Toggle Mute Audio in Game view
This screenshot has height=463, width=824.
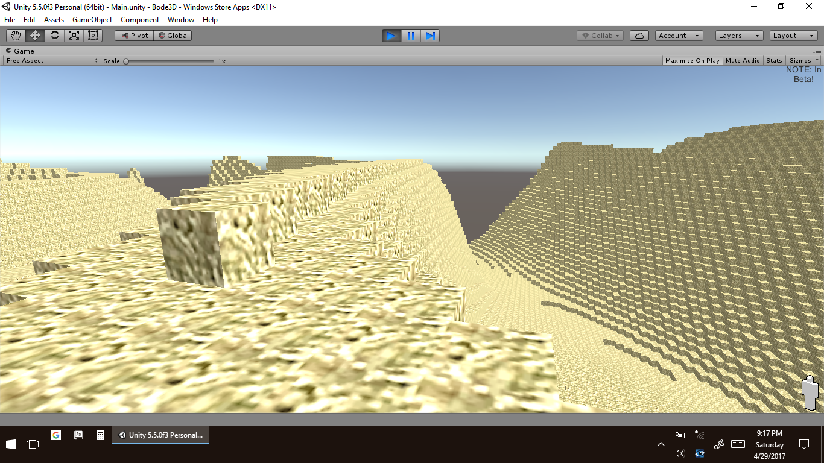coord(743,61)
